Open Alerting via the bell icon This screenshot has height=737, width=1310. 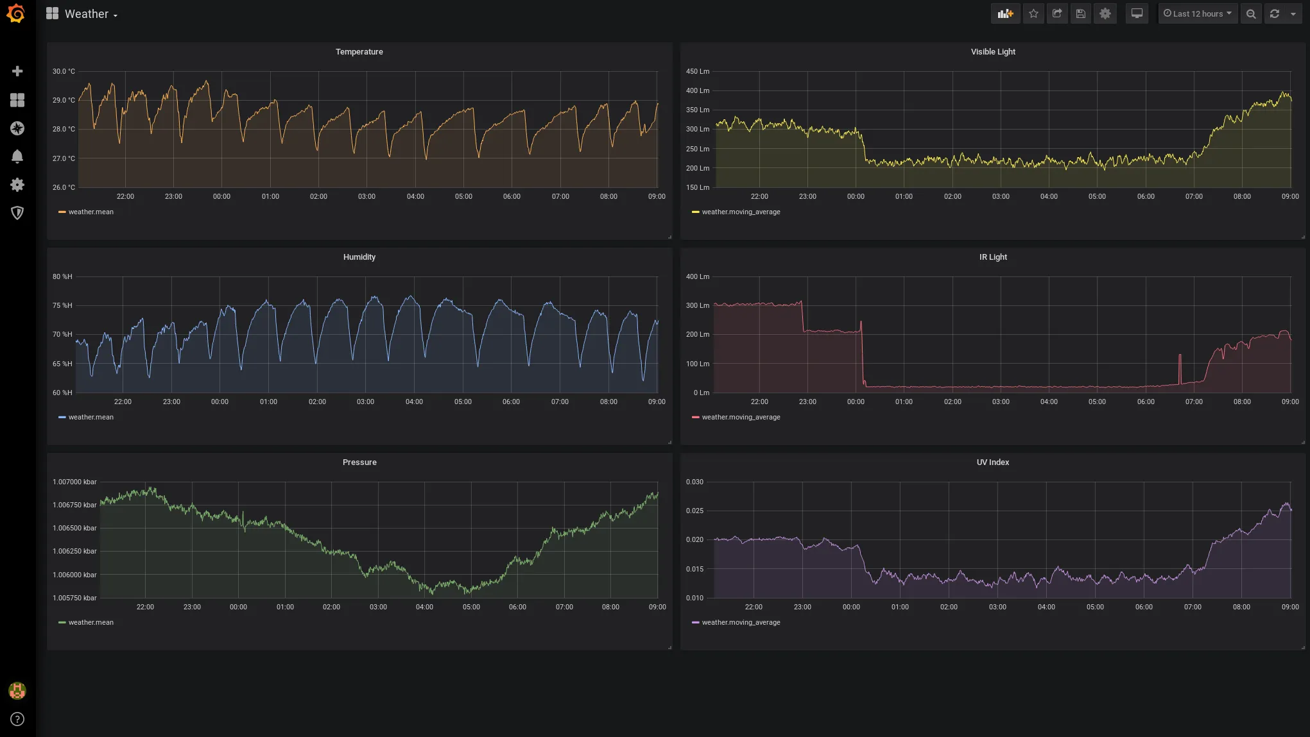[17, 156]
